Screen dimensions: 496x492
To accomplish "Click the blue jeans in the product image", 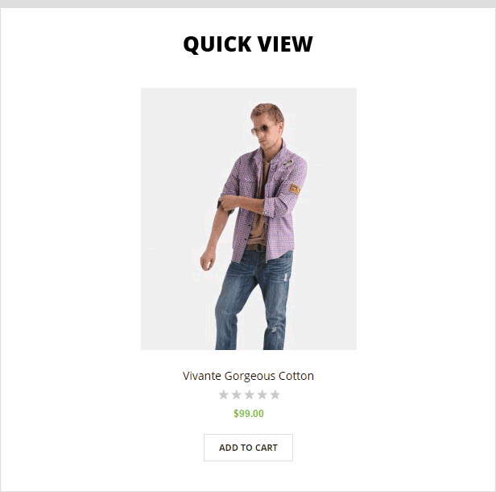I will tap(253, 301).
